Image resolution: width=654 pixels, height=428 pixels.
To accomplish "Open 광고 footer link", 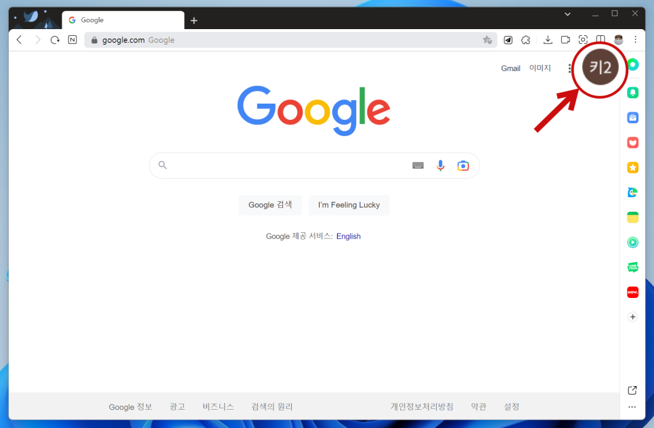I will coord(177,406).
